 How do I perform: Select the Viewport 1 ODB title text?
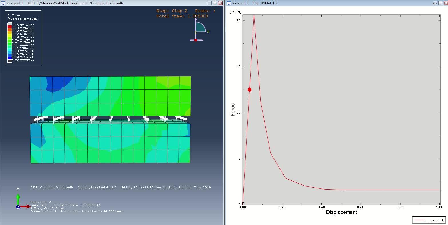coord(76,3)
